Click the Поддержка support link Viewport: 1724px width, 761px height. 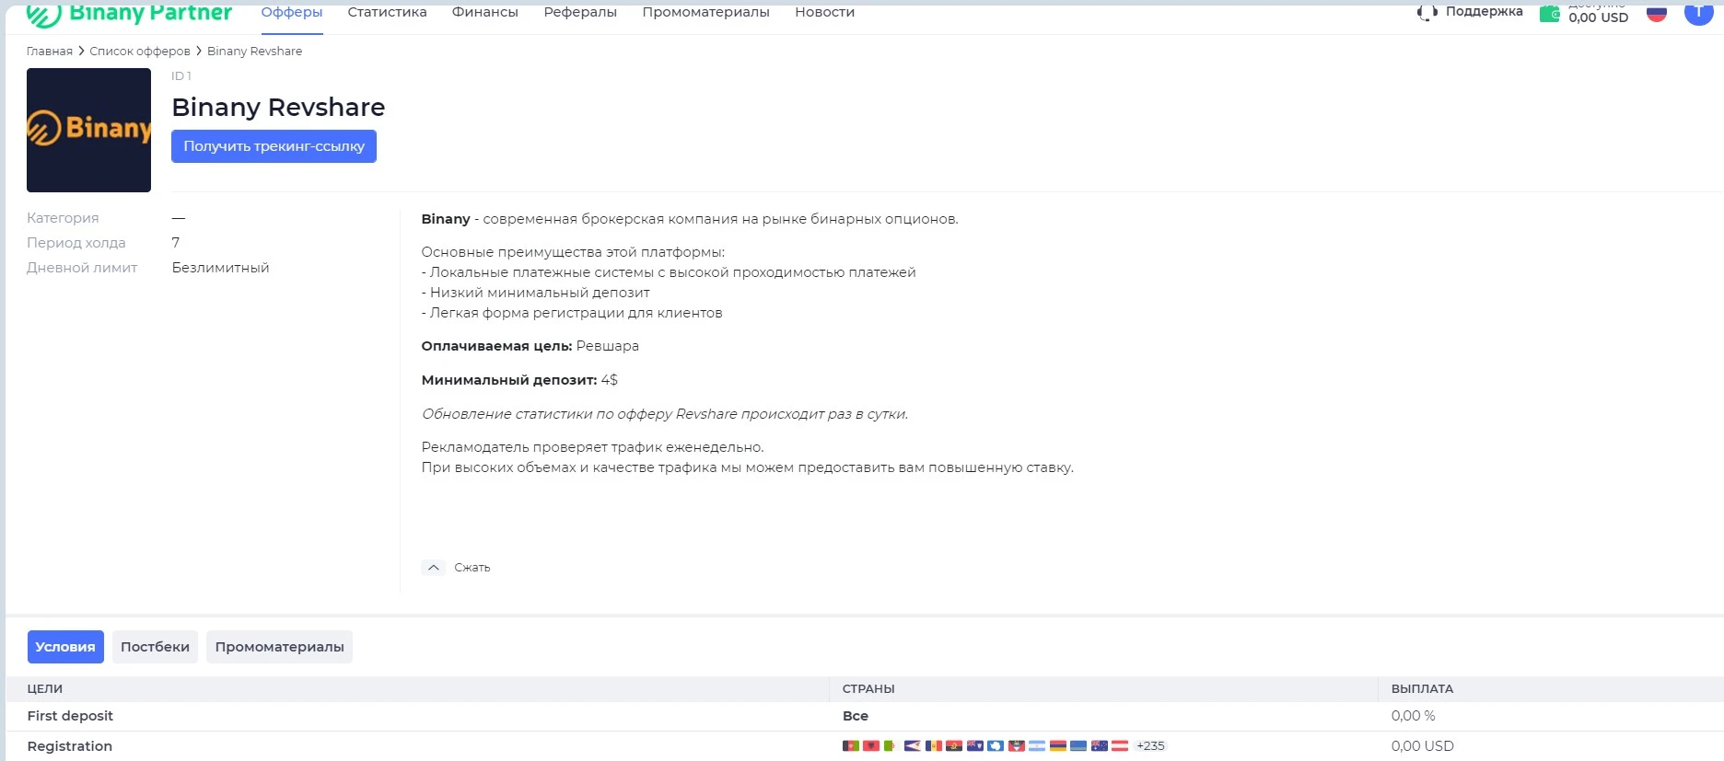pos(1484,12)
